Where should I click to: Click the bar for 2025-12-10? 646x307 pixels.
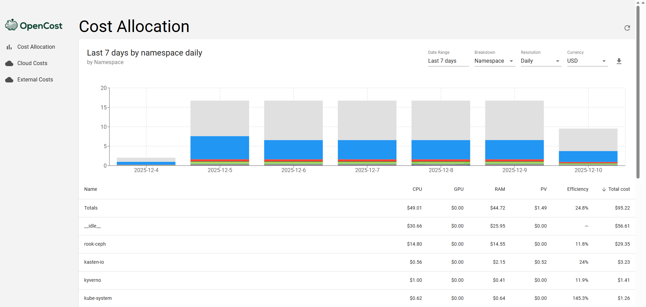[588, 147]
